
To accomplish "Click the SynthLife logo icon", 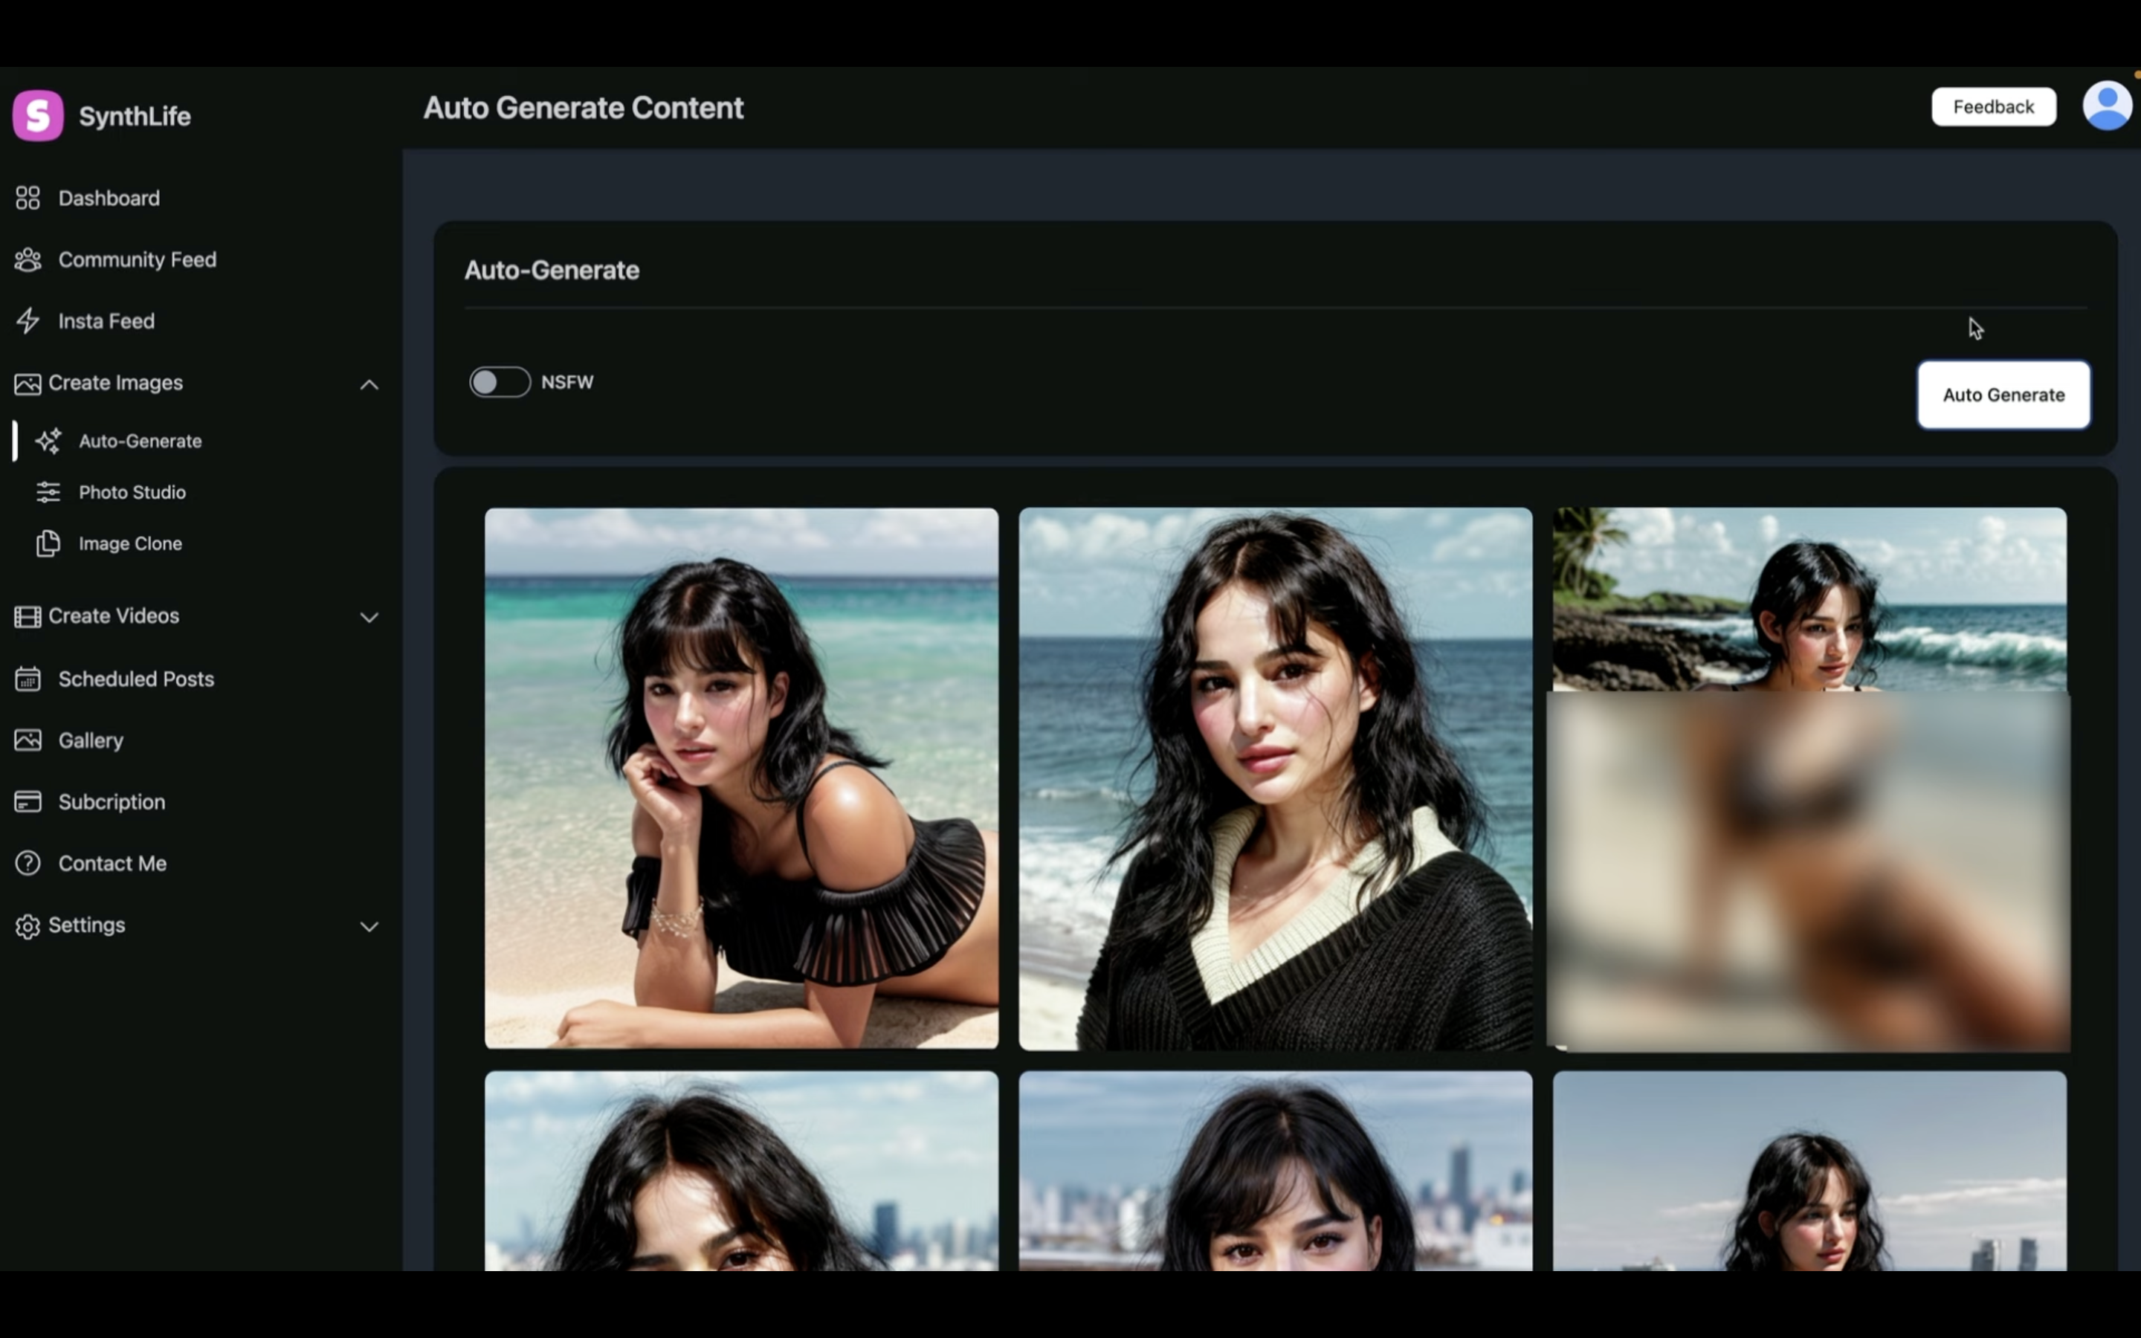I will [38, 115].
